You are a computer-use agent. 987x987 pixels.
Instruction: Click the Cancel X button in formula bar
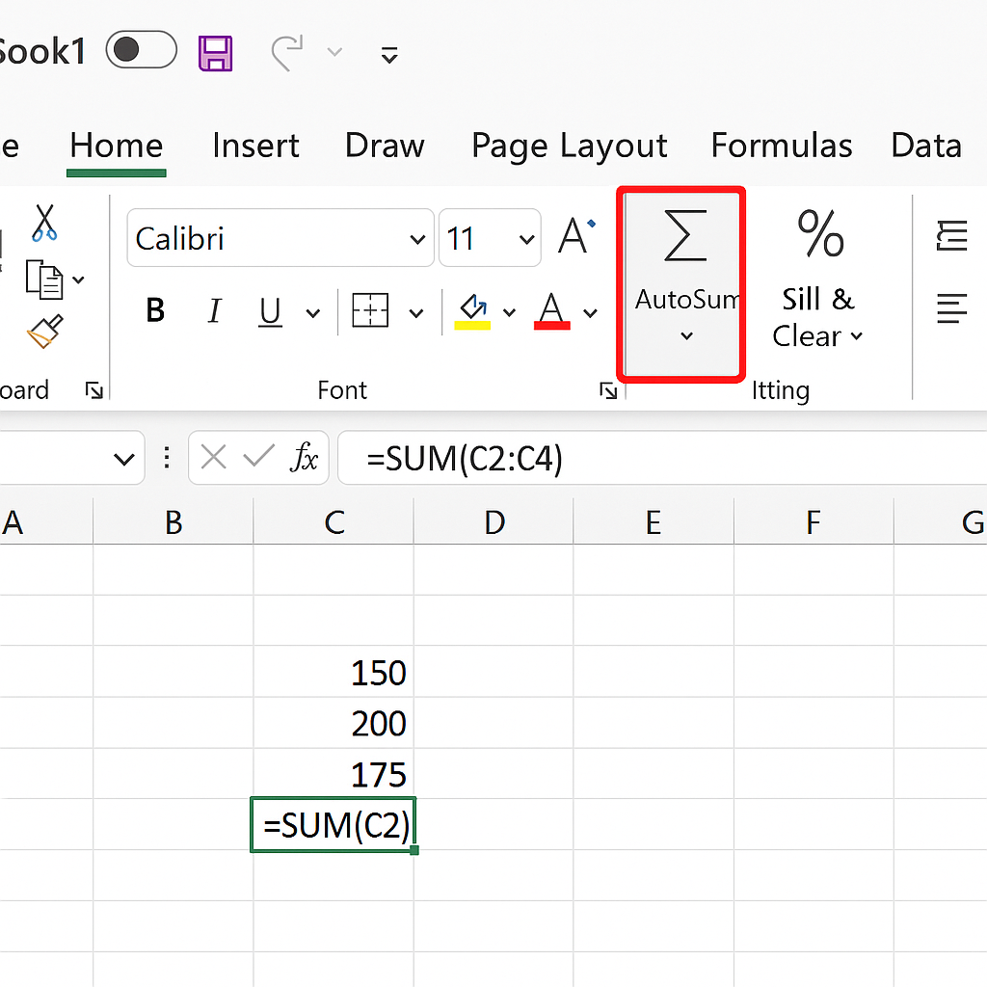(x=214, y=458)
